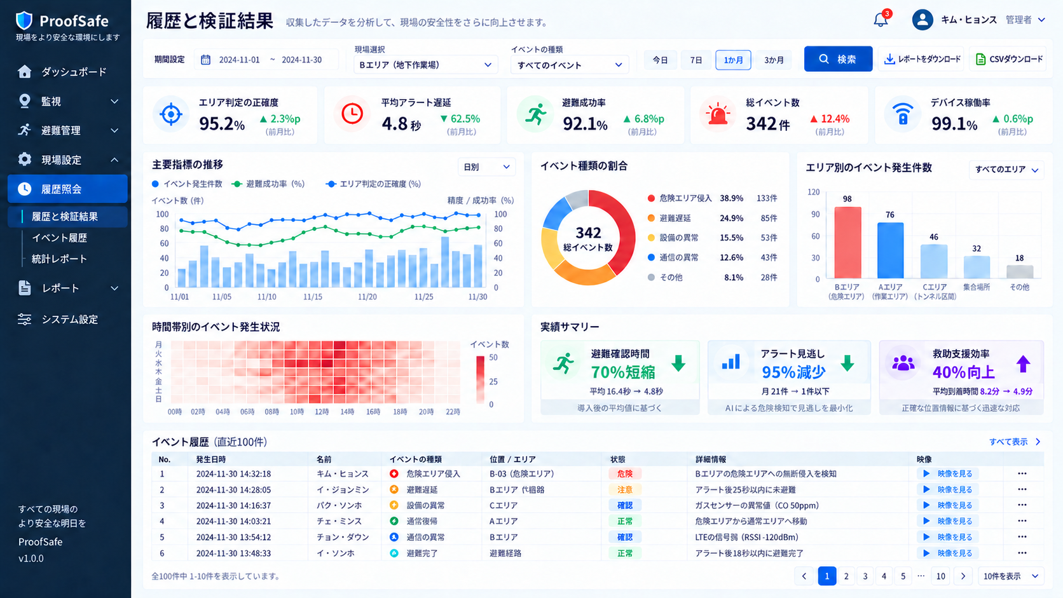Expand the 監視 sidebar menu

67,101
